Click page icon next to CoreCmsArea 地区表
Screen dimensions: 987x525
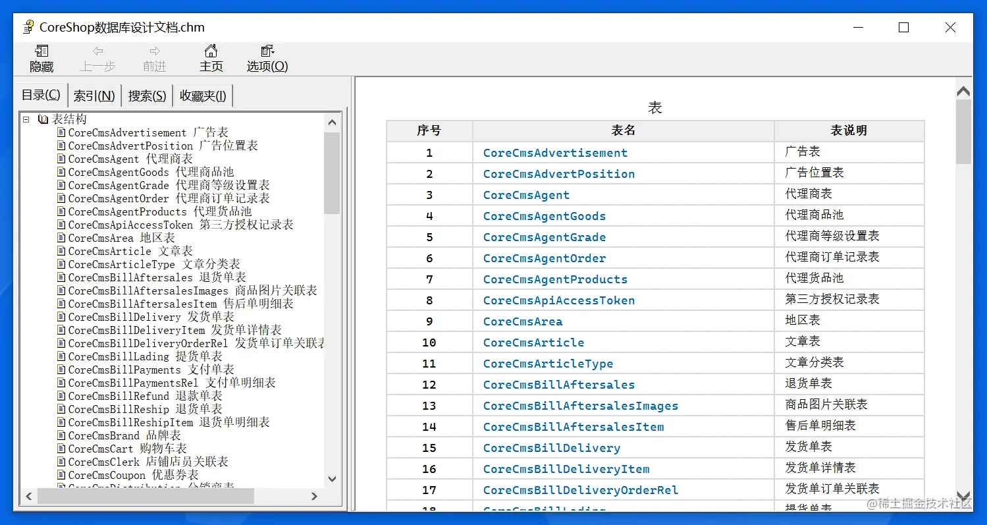[x=61, y=238]
